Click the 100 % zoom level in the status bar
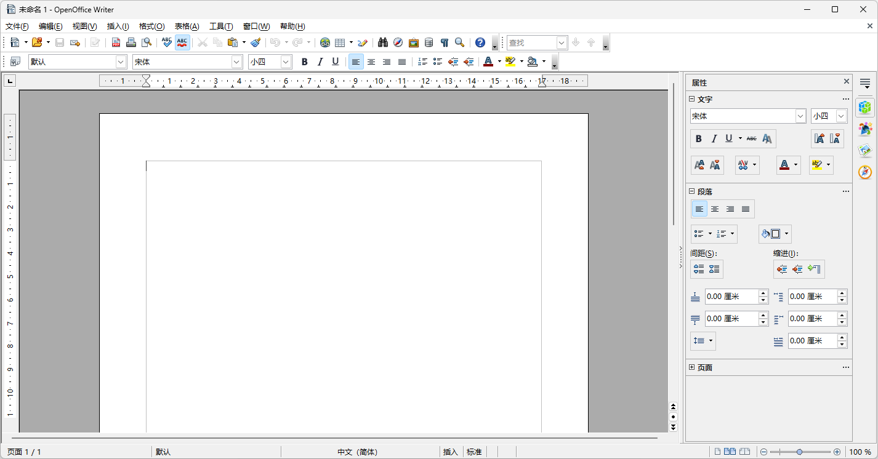Viewport: 878px width, 459px height. pos(860,452)
